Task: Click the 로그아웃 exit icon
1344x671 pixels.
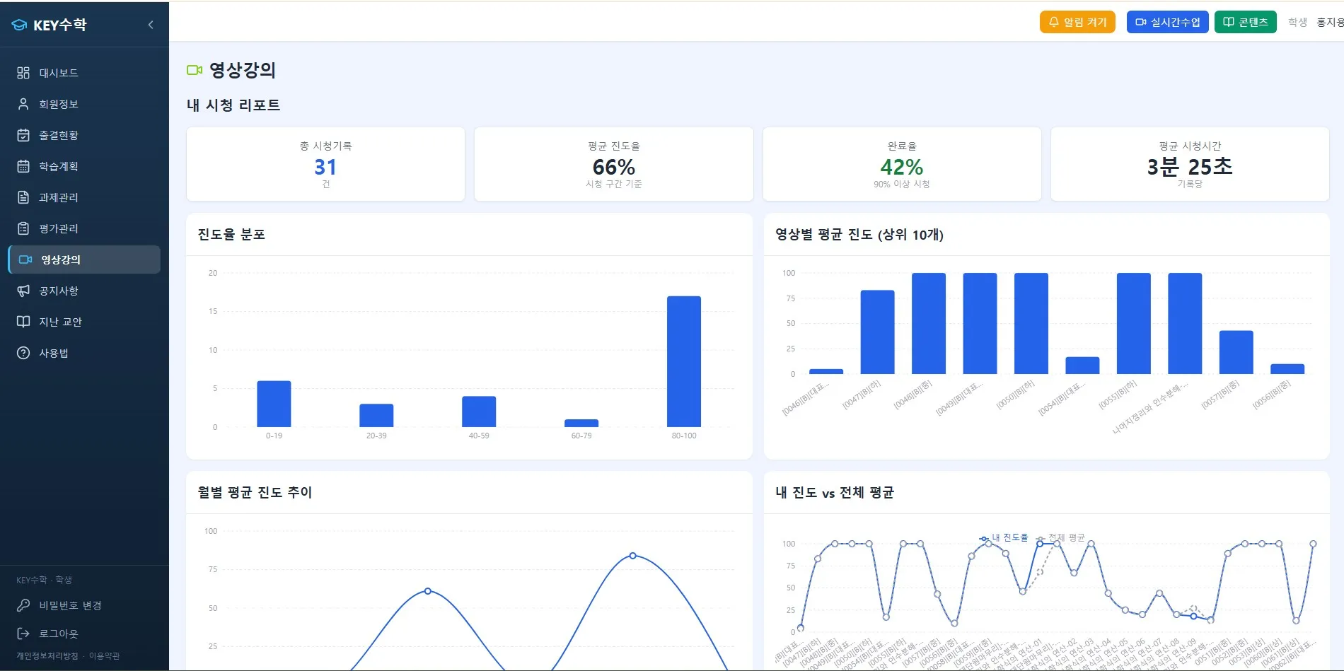Action: (23, 634)
